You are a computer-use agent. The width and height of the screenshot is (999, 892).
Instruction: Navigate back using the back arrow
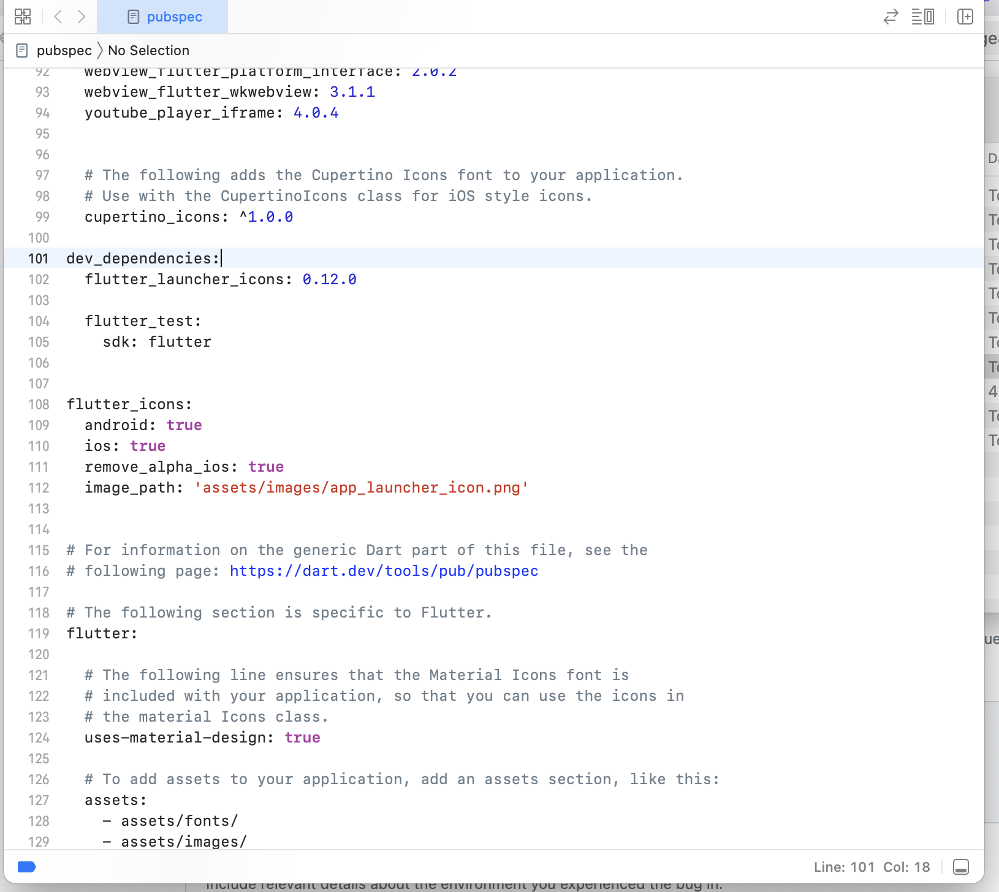click(x=58, y=17)
